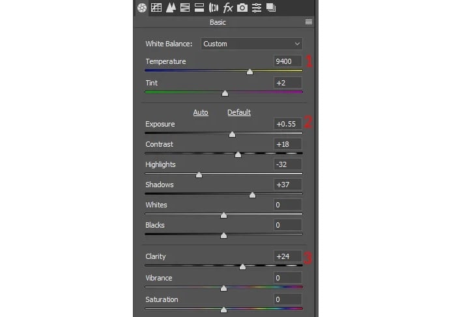
Task: Click the Clarity slider handle
Action: pos(242,267)
